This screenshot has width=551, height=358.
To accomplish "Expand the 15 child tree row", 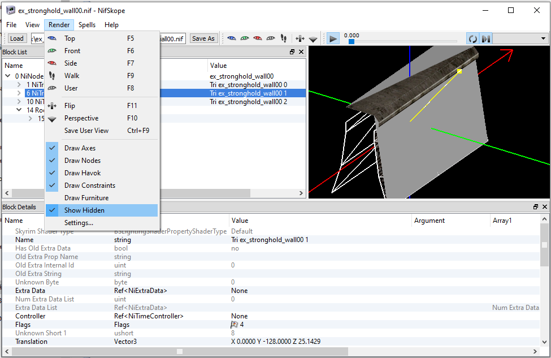I will (x=30, y=119).
